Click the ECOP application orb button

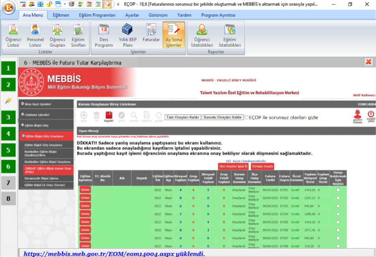(9, 7)
